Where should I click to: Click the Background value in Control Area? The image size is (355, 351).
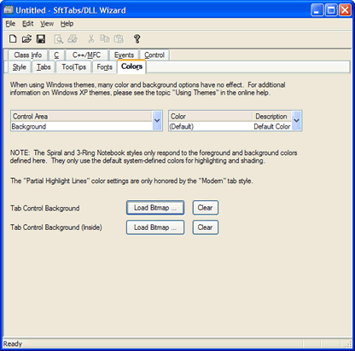[82, 126]
